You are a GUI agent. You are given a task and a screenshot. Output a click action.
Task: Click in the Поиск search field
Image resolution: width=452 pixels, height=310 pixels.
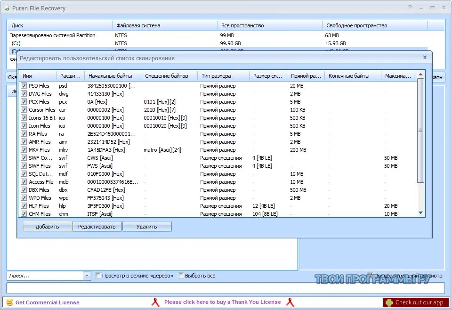tap(45, 276)
